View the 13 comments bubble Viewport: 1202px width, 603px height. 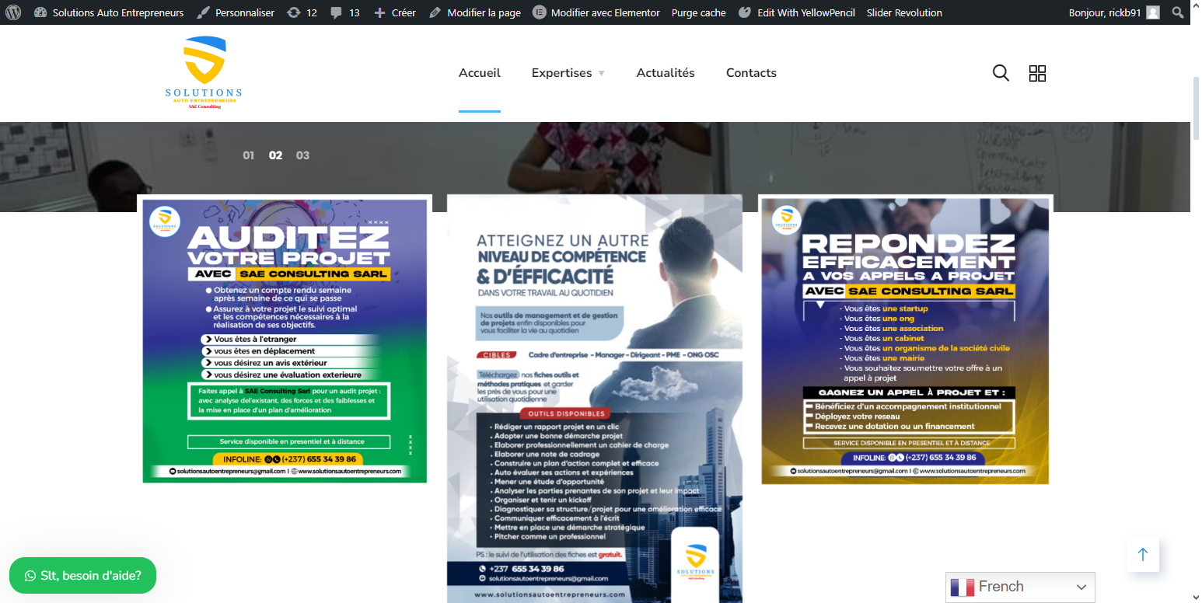tap(344, 12)
